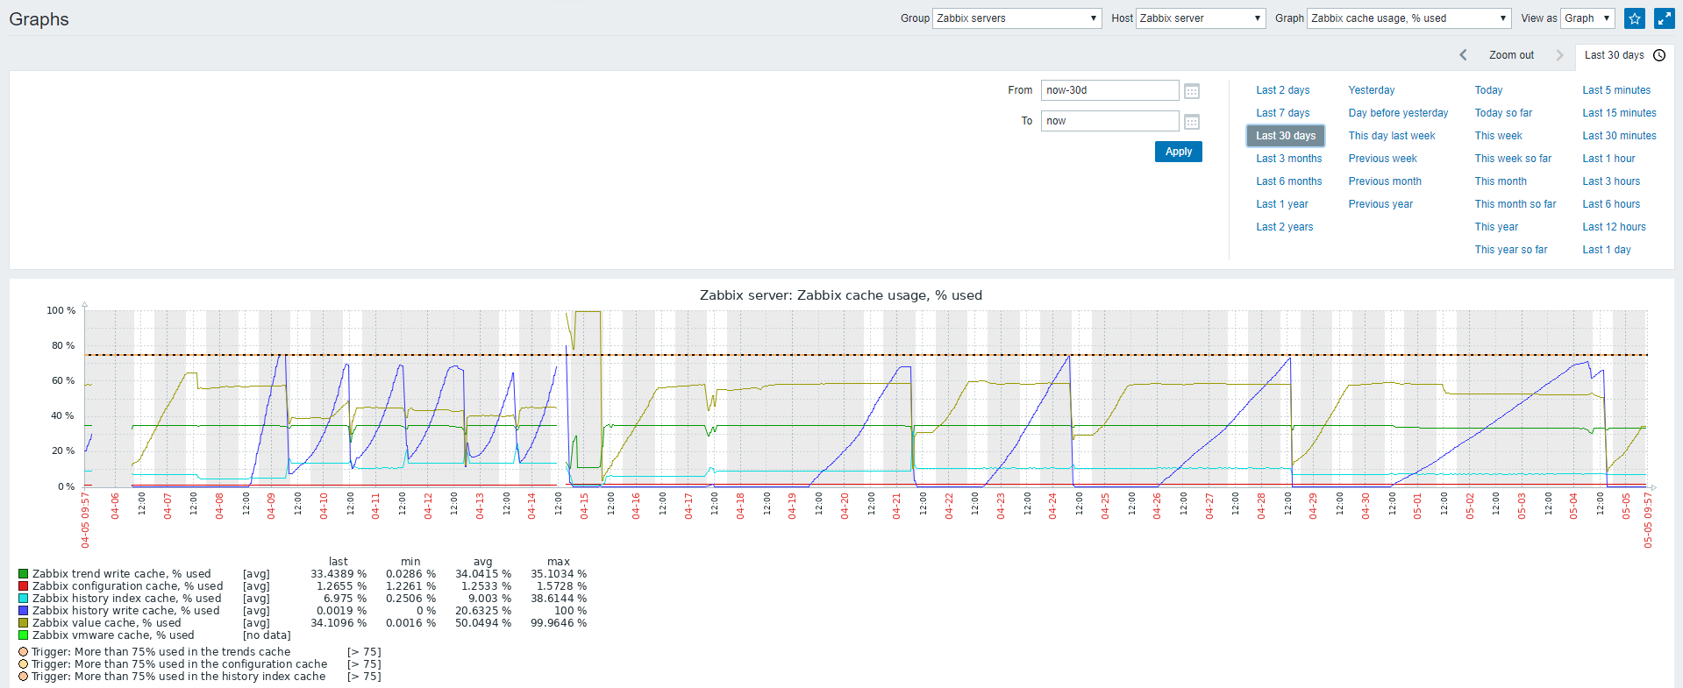Open the Host dropdown
Image resolution: width=1683 pixels, height=688 pixels.
tap(1200, 18)
